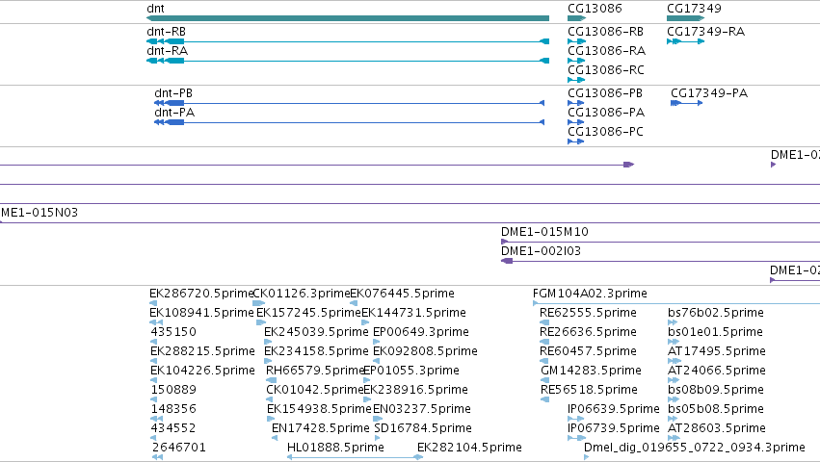Select the CG13086-PC protein label

click(x=605, y=132)
